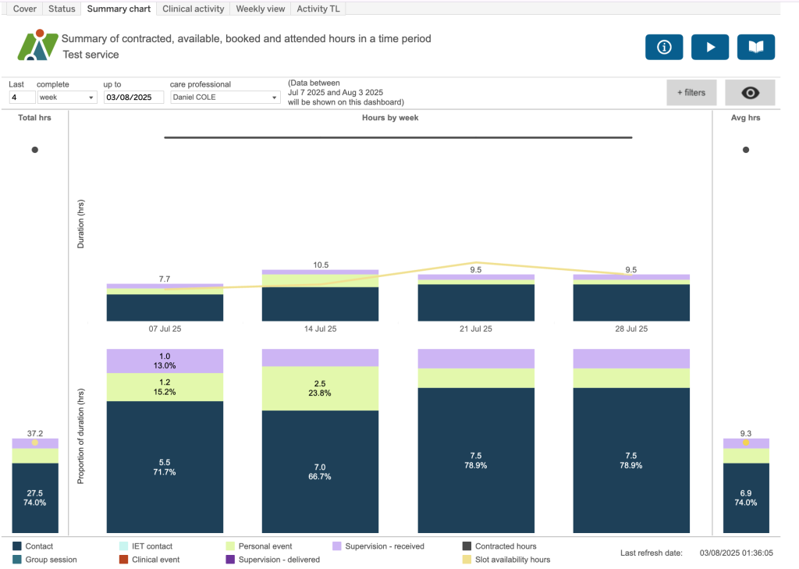The width and height of the screenshot is (799, 569).
Task: Select the Activity TL tab
Action: pos(318,9)
